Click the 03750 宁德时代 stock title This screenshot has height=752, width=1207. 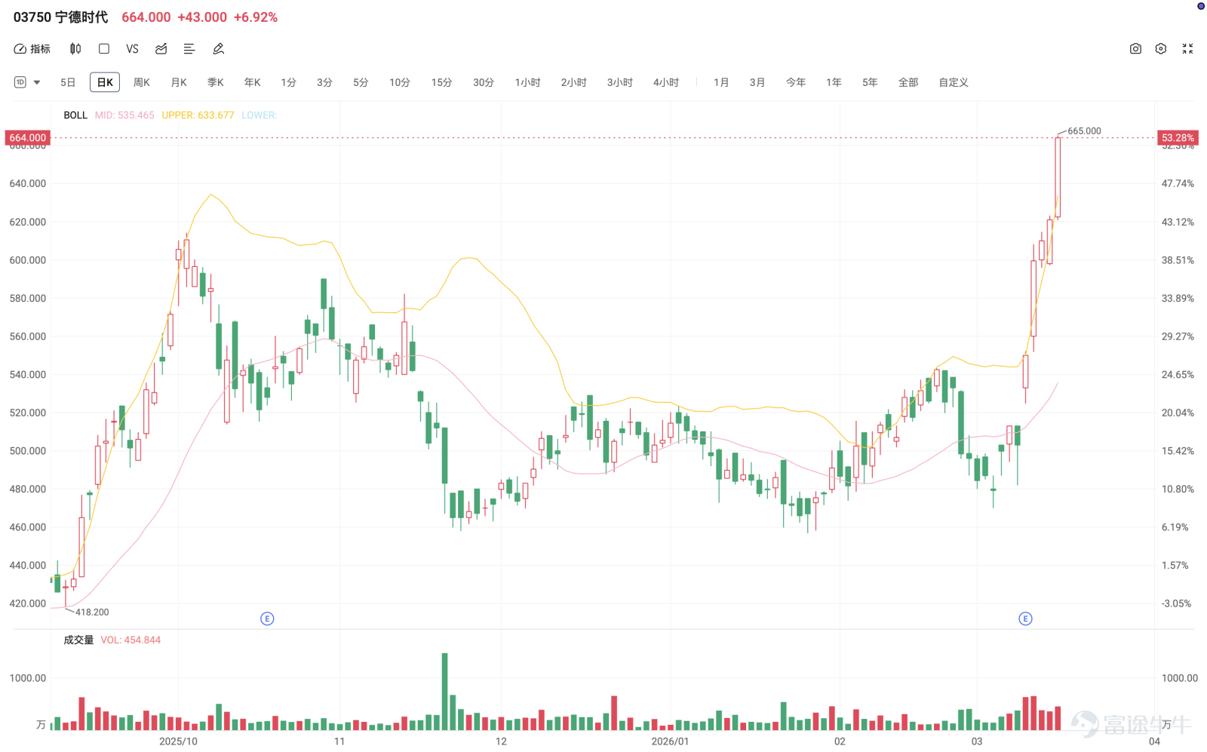[60, 17]
